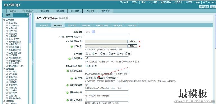216x104 pixels.
Task: Click the 计算器 top link
Action: (x=189, y=2)
